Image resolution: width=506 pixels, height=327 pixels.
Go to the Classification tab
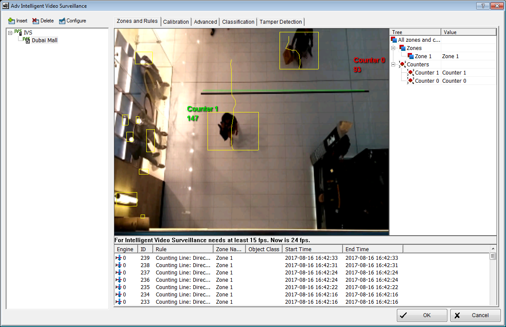(x=238, y=22)
